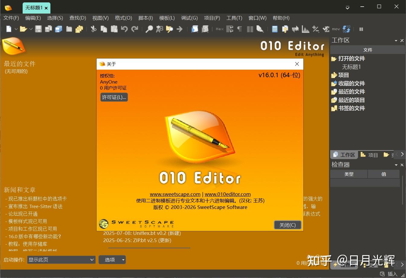This screenshot has width=406, height=278.
Task: Open the Calculator tool icon
Action: tap(275, 29)
